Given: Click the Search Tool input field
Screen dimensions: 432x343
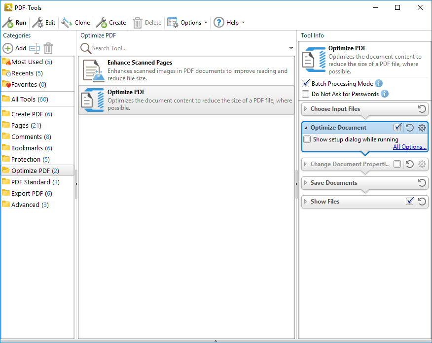Looking at the screenshot, I should click(x=187, y=48).
